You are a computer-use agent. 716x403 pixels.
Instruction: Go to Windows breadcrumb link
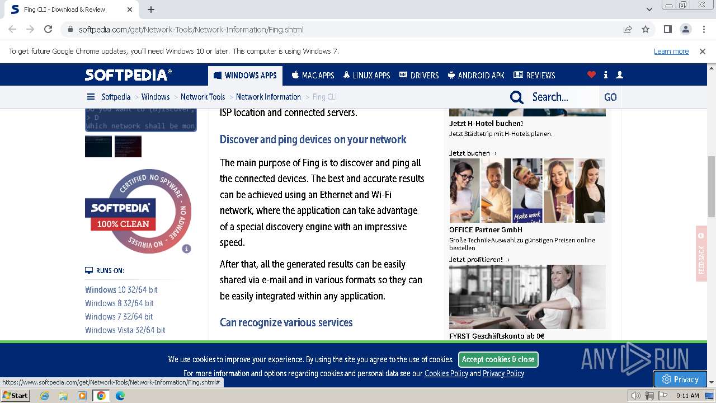(156, 97)
